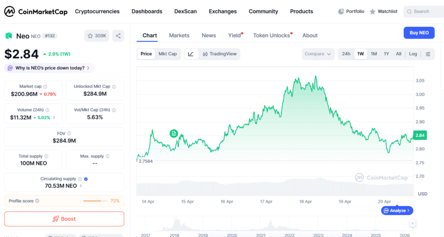This screenshot has height=237, width=444.
Task: Click the share icon next to Neo
Action: pyautogui.click(x=118, y=36)
